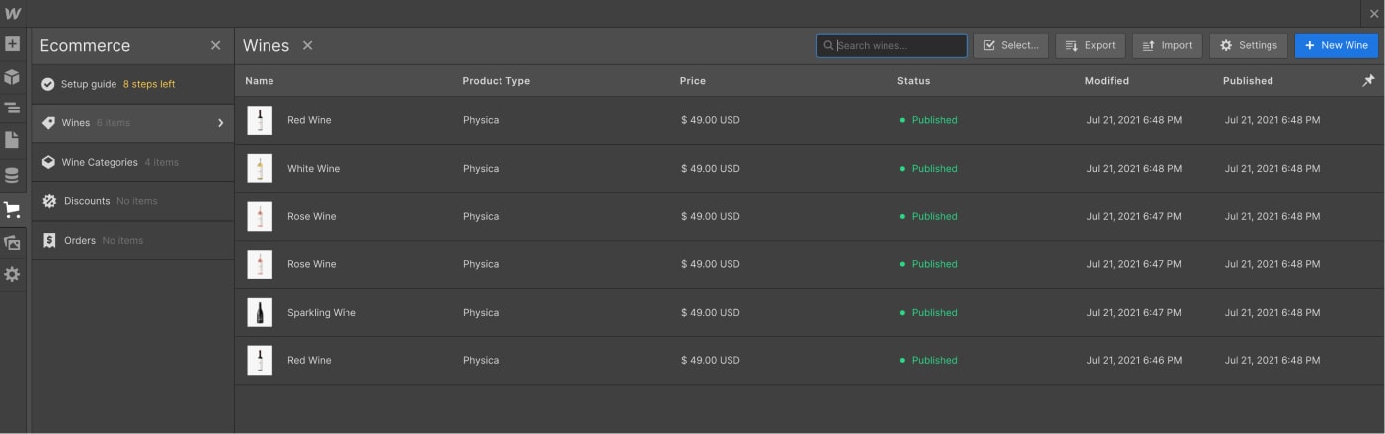The height and width of the screenshot is (434, 1385).
Task: Open the Symbols cube panel
Action: pyautogui.click(x=12, y=76)
